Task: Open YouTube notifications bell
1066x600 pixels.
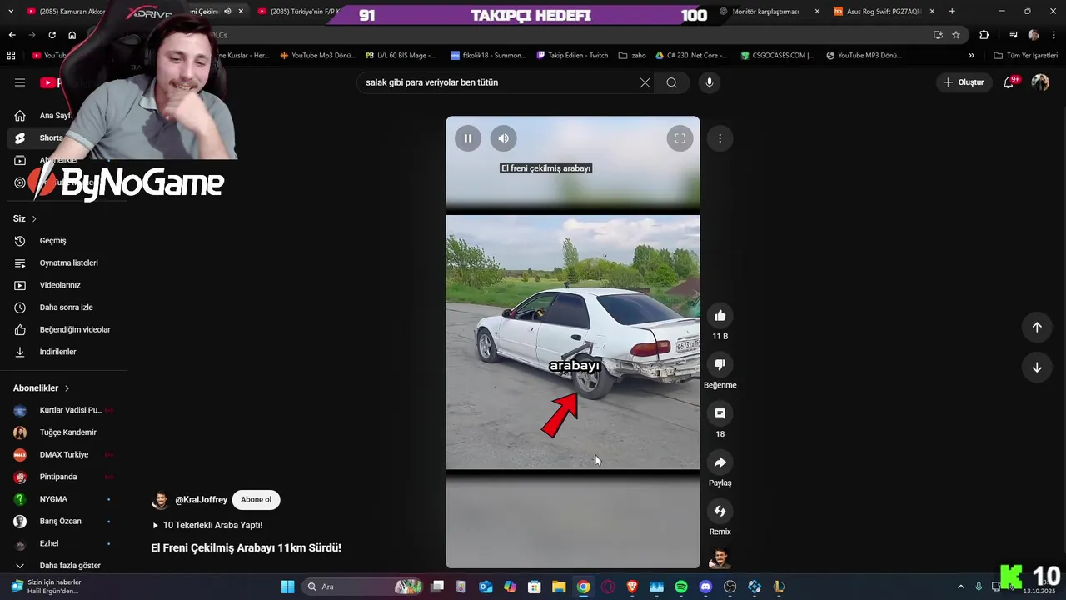Action: coord(1009,82)
